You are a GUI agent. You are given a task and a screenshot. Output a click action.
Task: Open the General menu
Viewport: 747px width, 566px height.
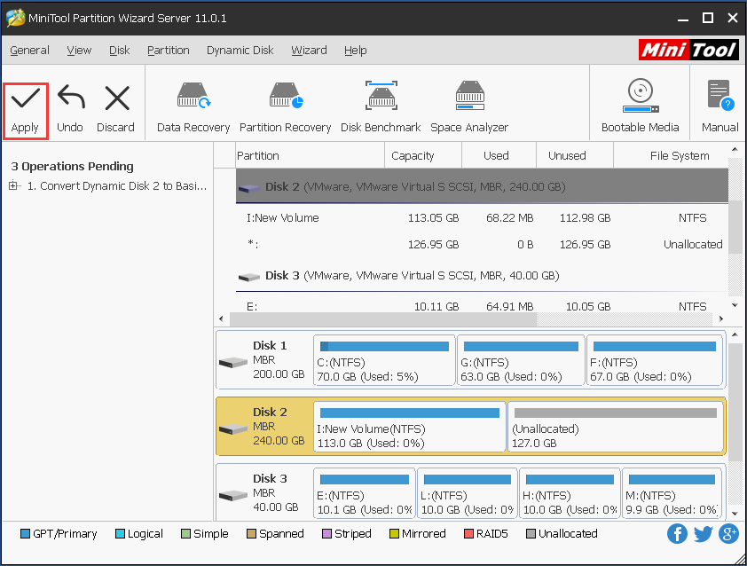tap(29, 51)
